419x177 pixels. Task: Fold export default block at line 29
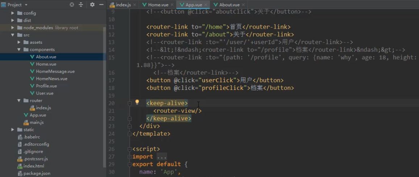(x=130, y=164)
